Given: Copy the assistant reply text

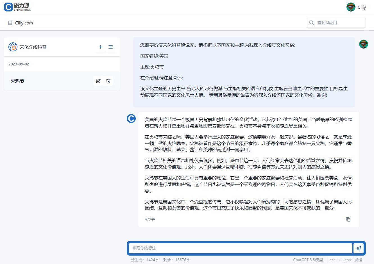Looking at the screenshot, I should tap(348, 219).
